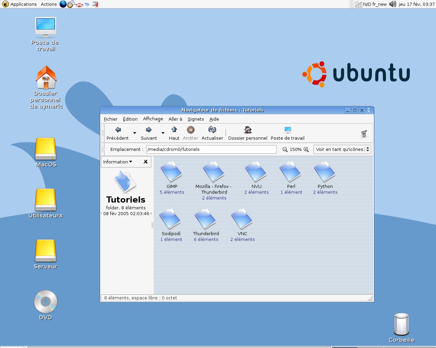The image size is (436, 348).
Task: Click the GNOME foot throbber icon
Action: pos(364,134)
